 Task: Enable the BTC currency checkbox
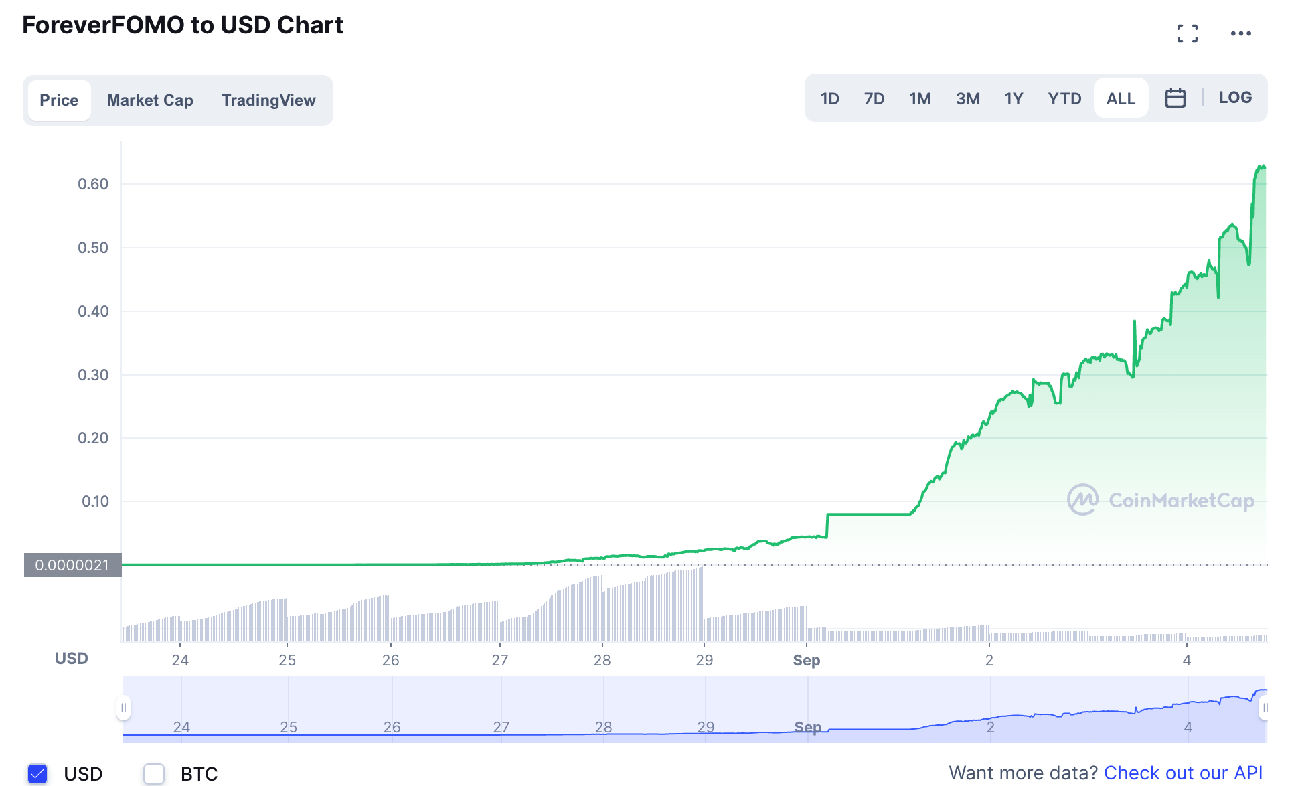(154, 773)
